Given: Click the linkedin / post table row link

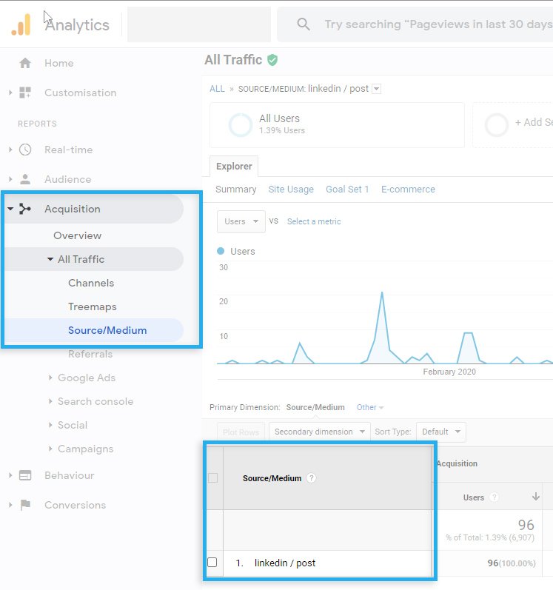Looking at the screenshot, I should (x=285, y=563).
